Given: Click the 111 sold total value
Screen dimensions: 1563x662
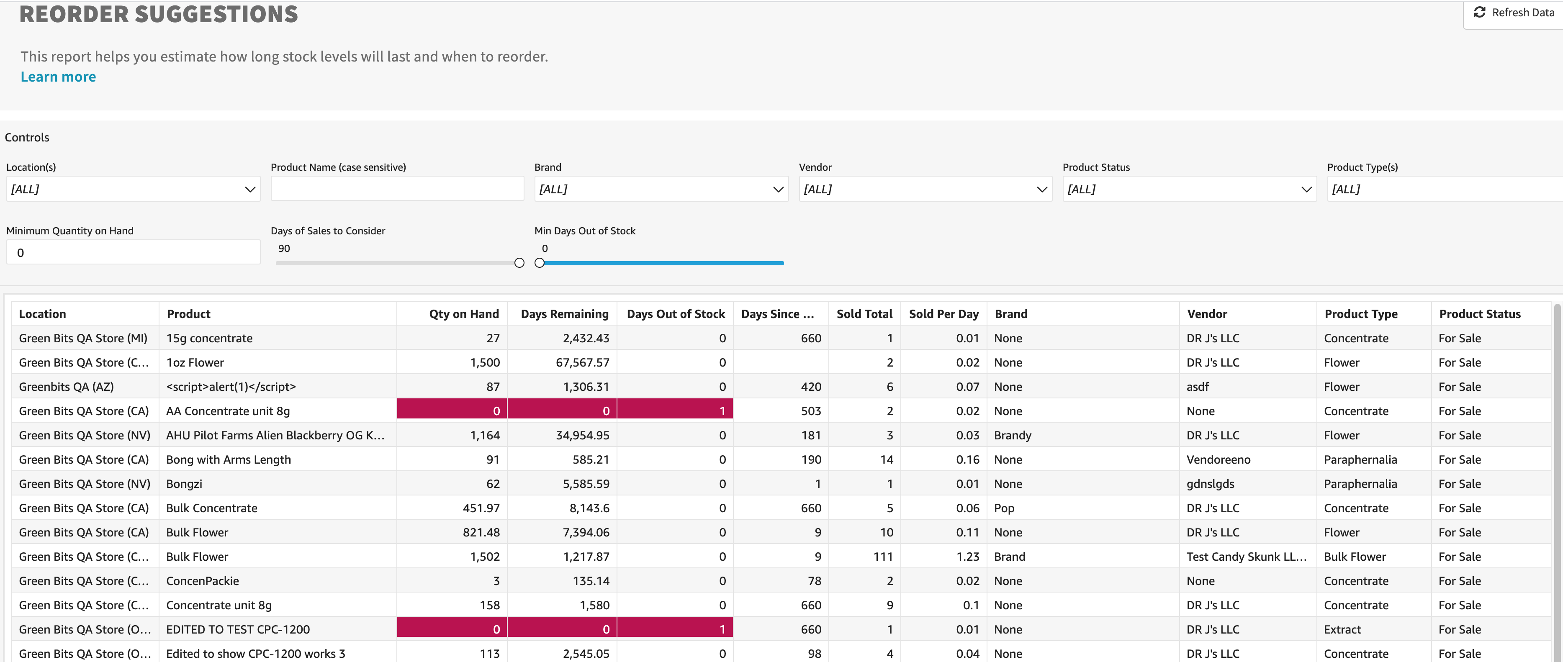Looking at the screenshot, I should [883, 557].
